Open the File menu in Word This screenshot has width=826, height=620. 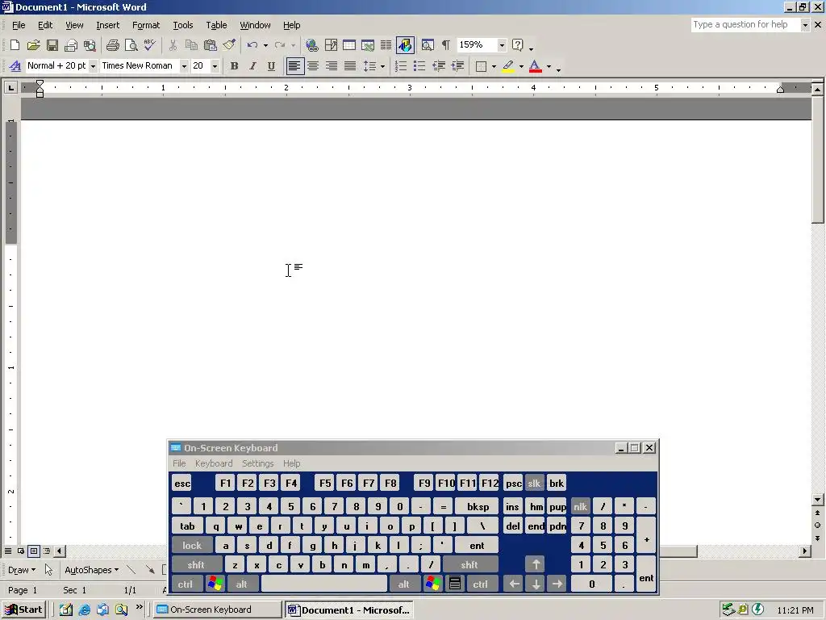tap(19, 25)
